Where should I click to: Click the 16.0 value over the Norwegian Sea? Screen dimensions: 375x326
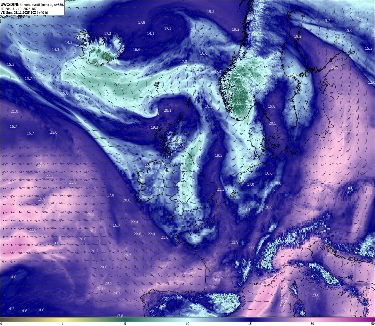pyautogui.click(x=204, y=54)
